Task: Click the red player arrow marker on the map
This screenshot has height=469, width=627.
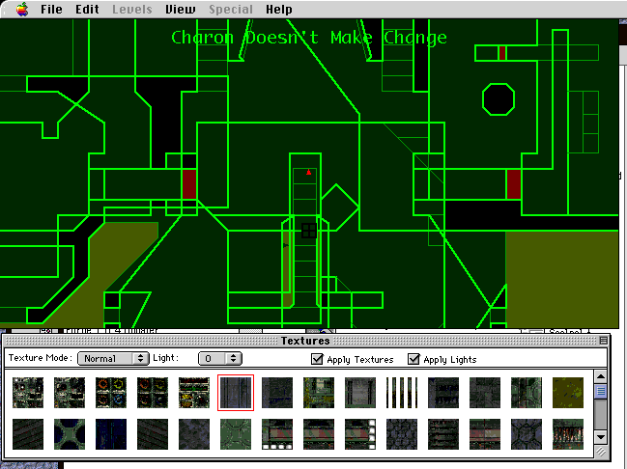Action: [309, 173]
